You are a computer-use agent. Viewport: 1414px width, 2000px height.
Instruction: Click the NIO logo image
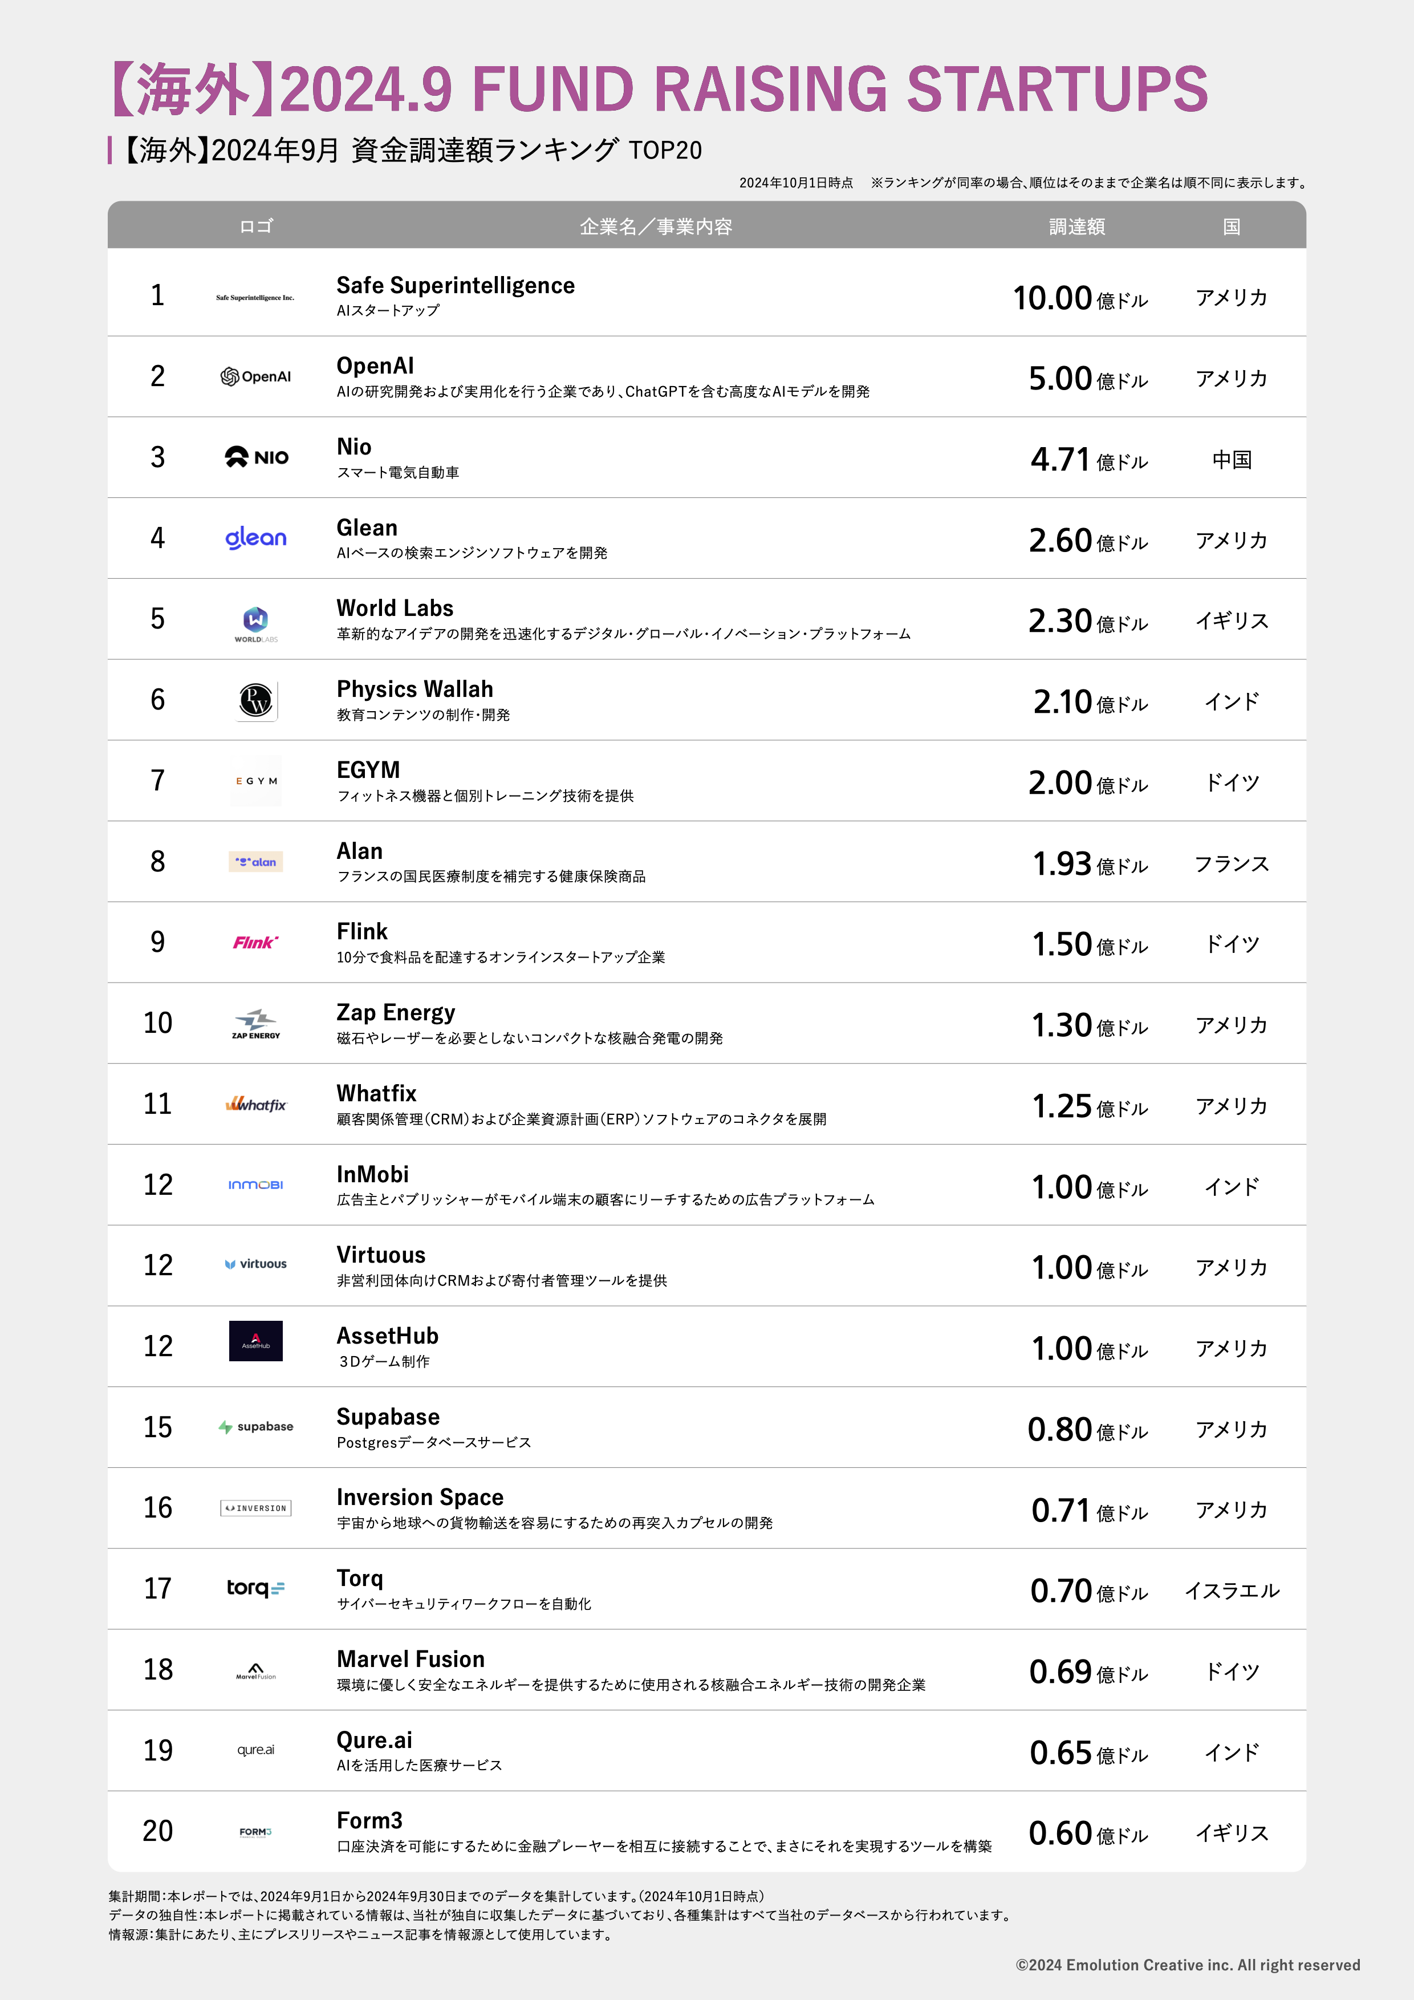(256, 457)
